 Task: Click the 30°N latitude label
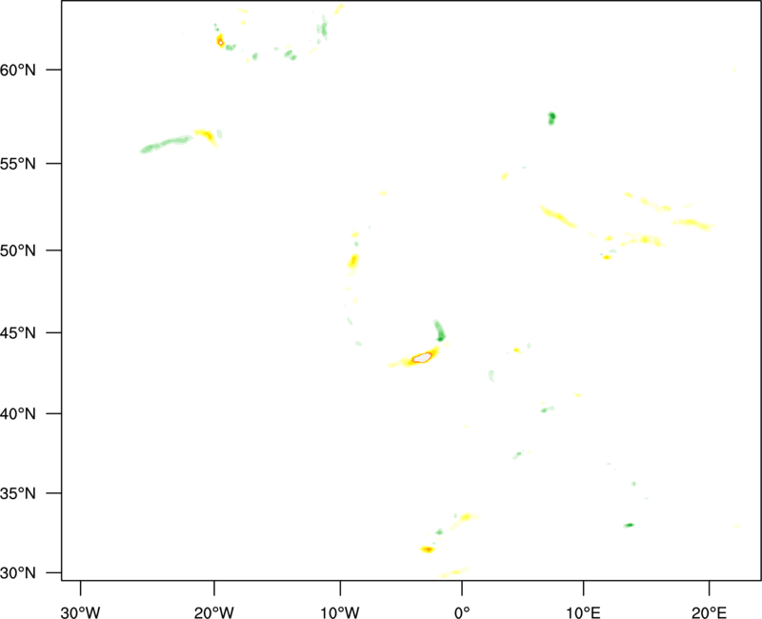point(18,573)
